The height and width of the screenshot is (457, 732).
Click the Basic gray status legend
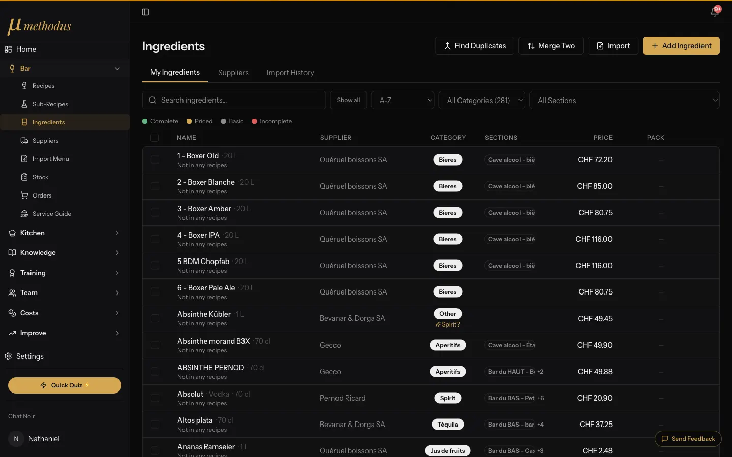[x=232, y=121]
